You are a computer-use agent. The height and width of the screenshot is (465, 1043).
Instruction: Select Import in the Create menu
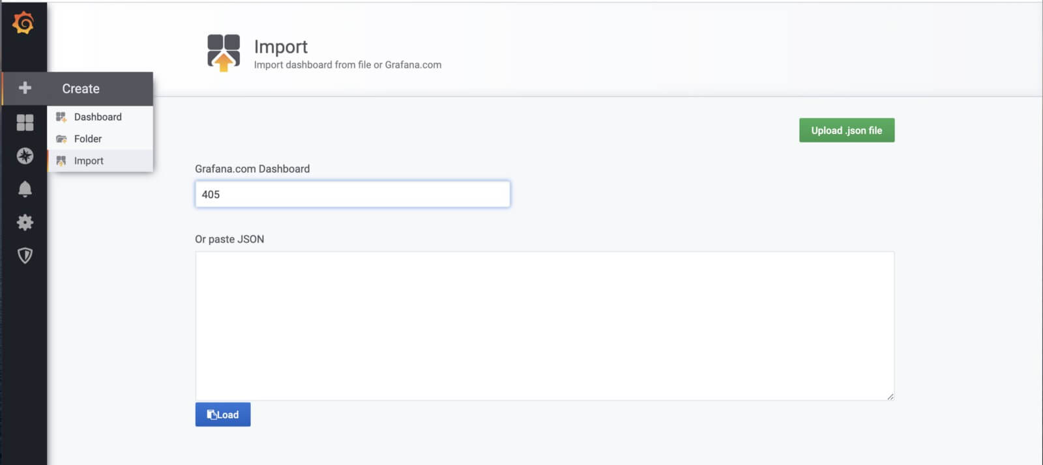(89, 161)
